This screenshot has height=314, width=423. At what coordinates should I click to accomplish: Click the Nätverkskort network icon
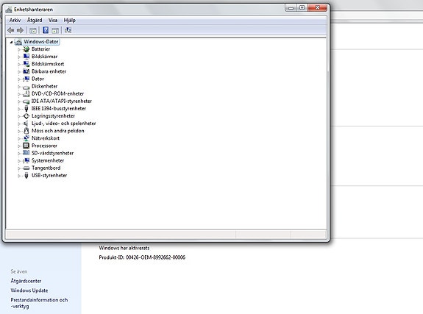(26, 138)
